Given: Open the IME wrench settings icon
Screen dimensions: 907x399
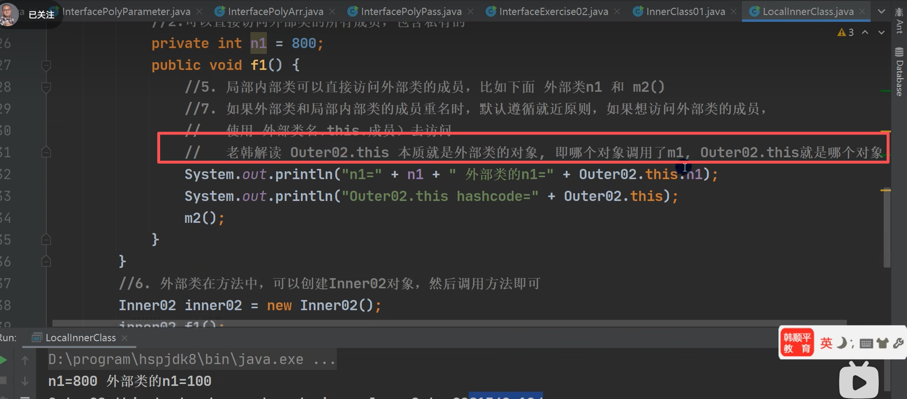Looking at the screenshot, I should point(898,343).
